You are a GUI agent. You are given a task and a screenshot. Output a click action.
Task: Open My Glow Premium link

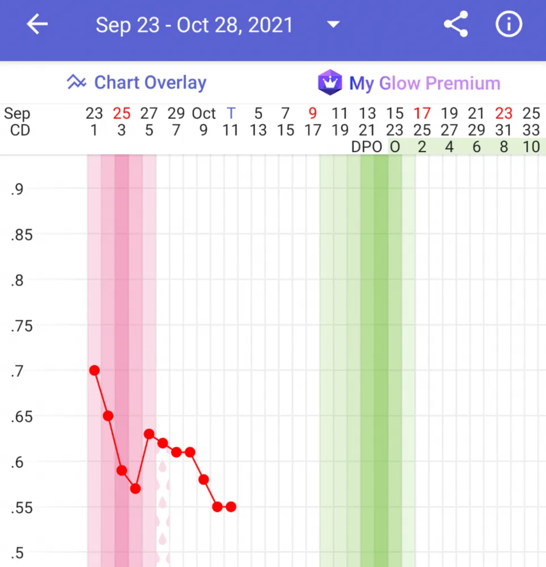click(425, 83)
